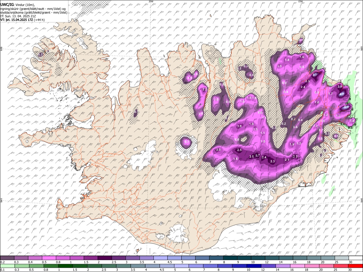The image size is (363, 272).
Task: Click the 2.0 snowfall value on the map
Action: click(218, 150)
